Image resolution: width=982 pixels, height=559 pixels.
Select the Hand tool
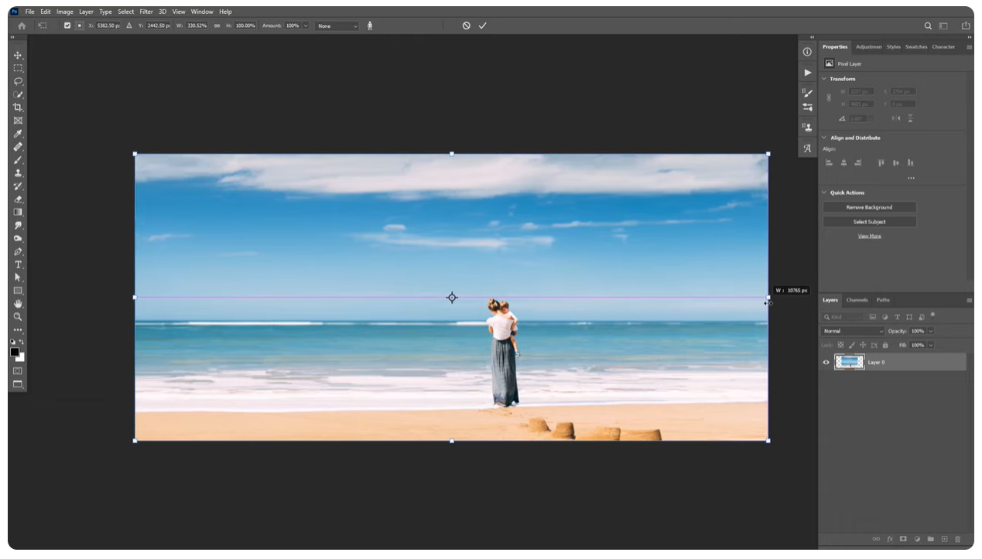[x=18, y=304]
